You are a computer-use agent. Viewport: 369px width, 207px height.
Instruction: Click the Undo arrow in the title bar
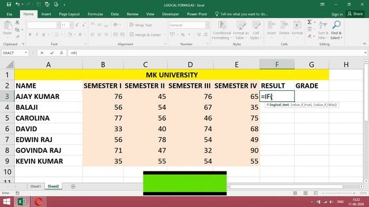point(17,4)
